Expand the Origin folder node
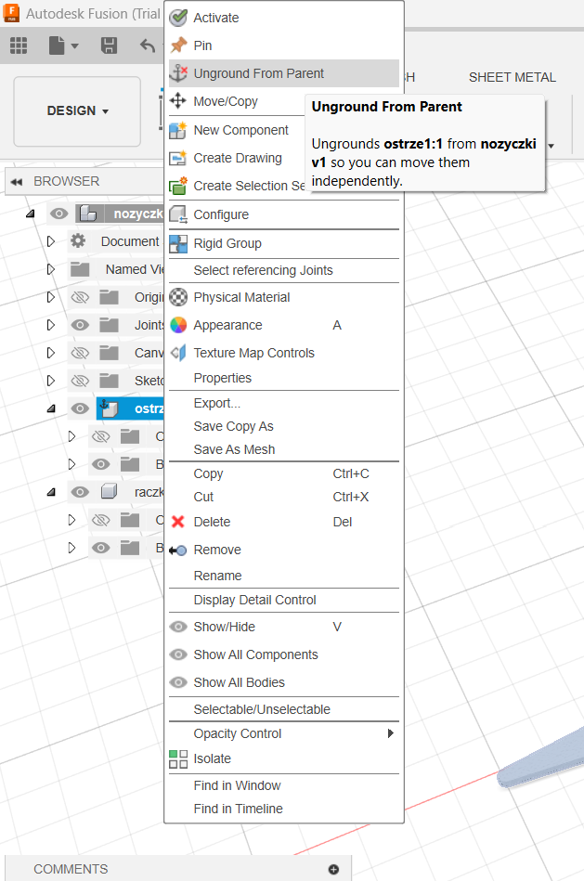This screenshot has height=881, width=584. [50, 297]
